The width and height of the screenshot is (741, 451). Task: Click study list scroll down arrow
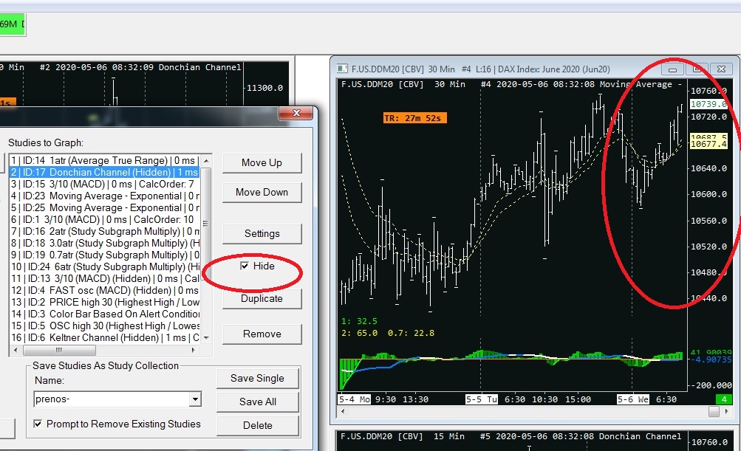[206, 338]
